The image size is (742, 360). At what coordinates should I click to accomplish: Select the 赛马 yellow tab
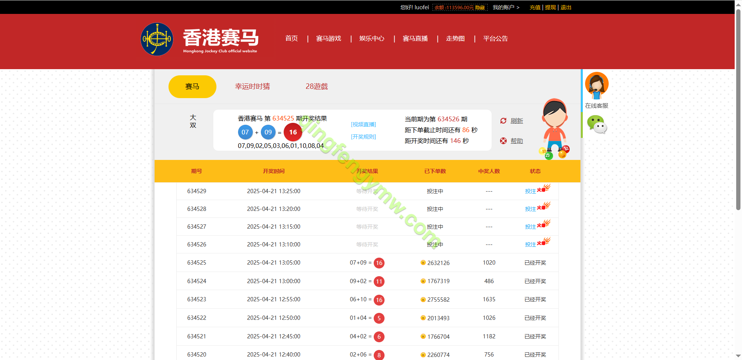(x=192, y=87)
